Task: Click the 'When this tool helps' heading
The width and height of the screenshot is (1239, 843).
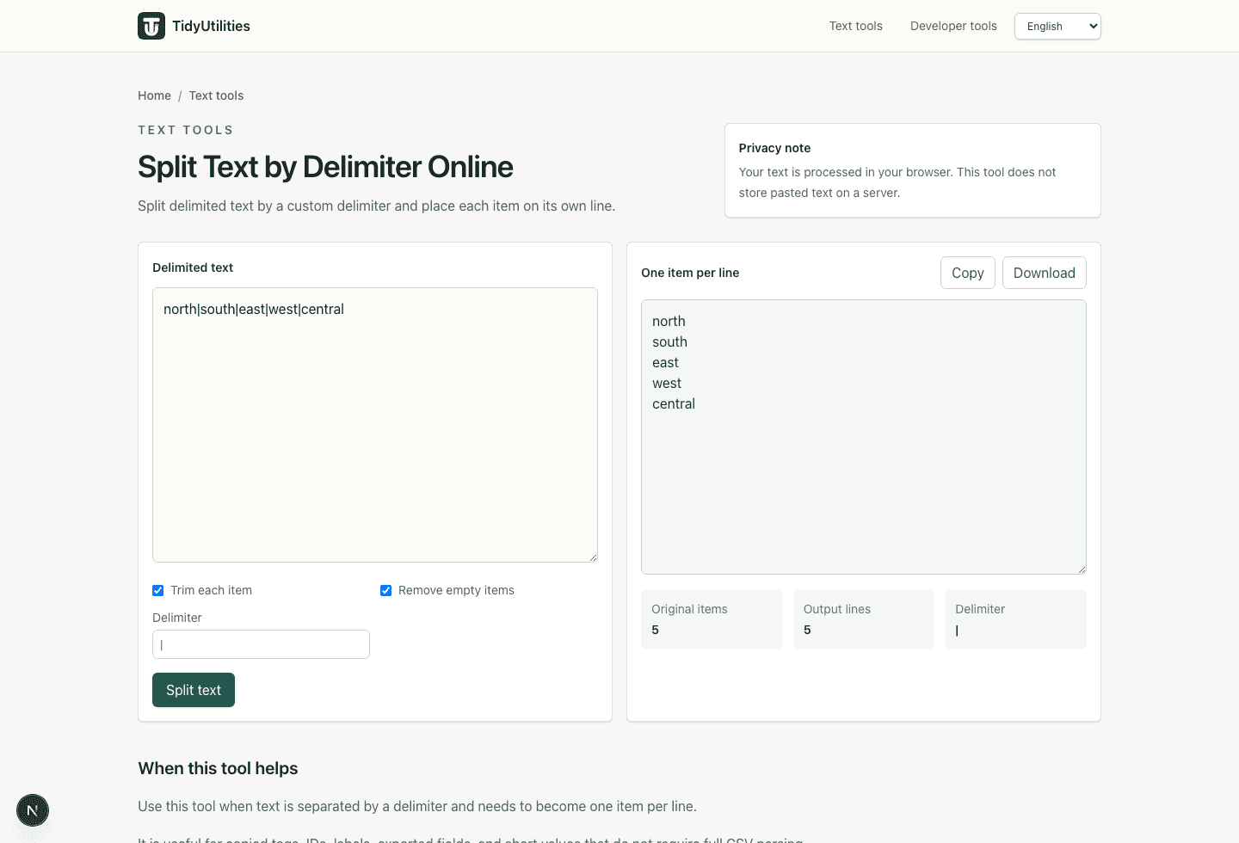Action: tap(218, 768)
